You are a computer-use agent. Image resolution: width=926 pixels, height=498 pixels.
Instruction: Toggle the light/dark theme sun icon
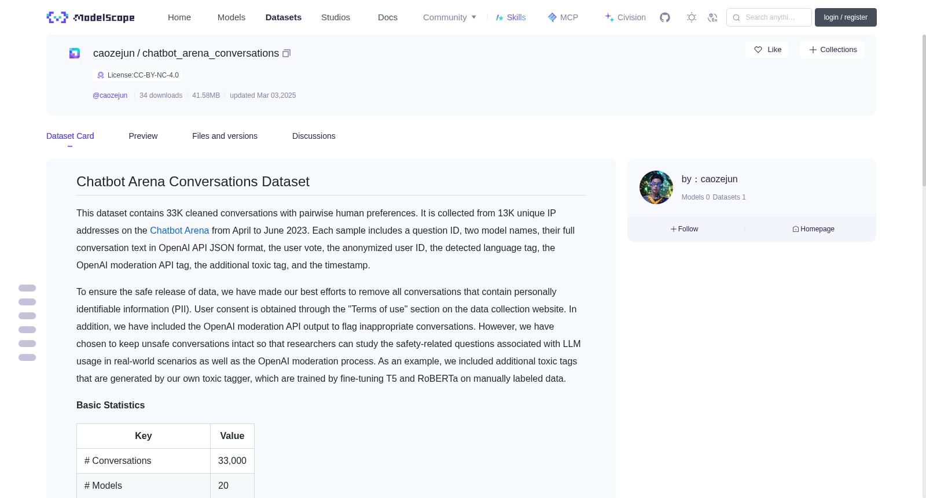tap(692, 17)
